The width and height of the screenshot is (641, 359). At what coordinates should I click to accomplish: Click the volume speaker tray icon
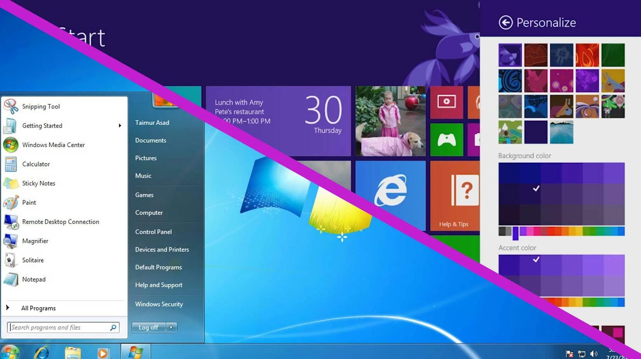(x=594, y=353)
